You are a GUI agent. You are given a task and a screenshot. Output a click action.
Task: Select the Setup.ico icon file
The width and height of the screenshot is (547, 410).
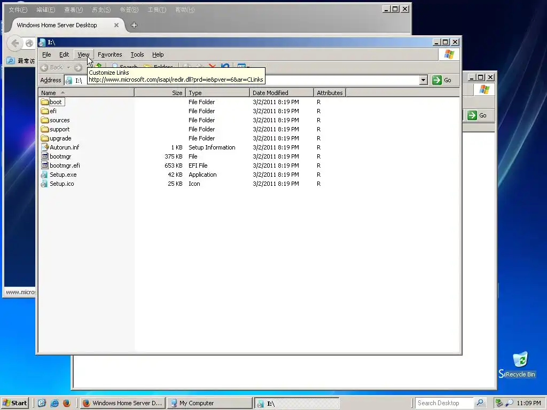tap(44, 184)
